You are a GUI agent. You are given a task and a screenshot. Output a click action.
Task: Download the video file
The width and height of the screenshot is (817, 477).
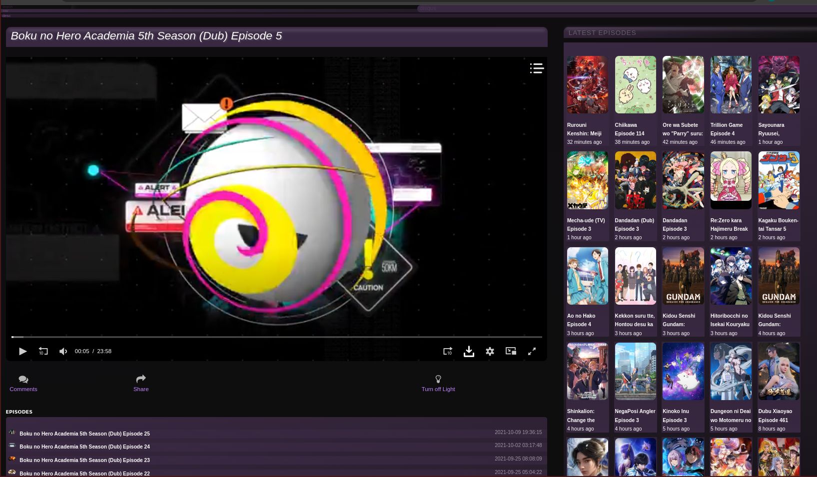[x=469, y=351]
